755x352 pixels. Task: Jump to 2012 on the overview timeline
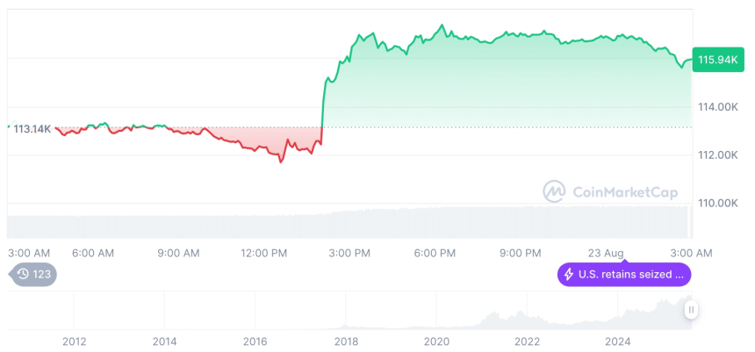click(x=74, y=341)
